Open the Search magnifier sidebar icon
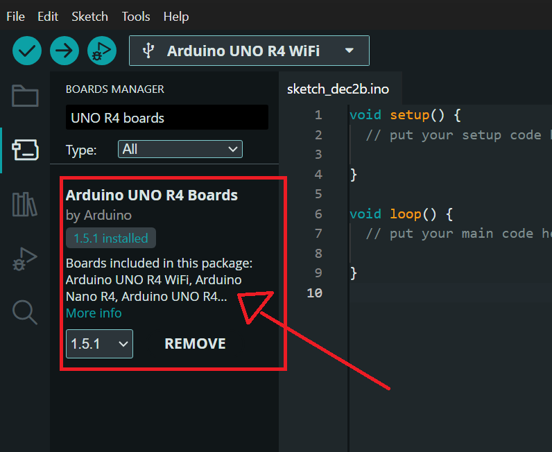The image size is (552, 452). coord(25,312)
